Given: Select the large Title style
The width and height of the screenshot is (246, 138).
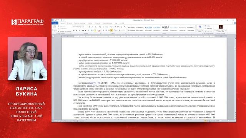Looking at the screenshot, I should point(165,28).
